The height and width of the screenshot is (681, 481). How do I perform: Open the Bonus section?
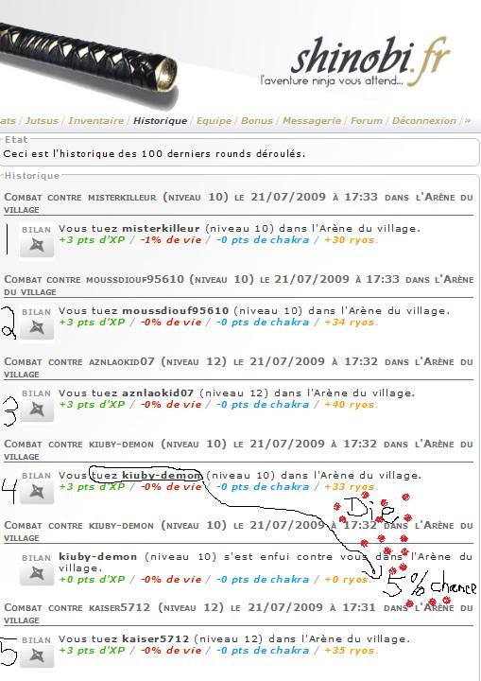pos(257,121)
